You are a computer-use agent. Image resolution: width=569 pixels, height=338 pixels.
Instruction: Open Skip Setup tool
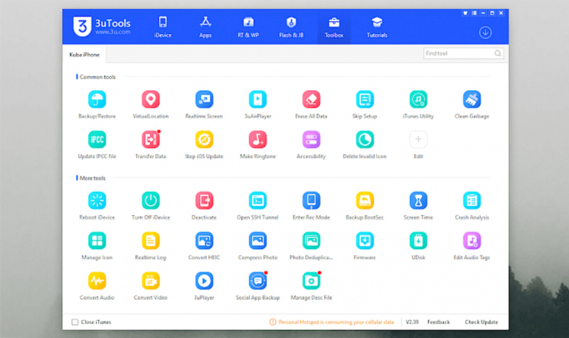pyautogui.click(x=365, y=99)
